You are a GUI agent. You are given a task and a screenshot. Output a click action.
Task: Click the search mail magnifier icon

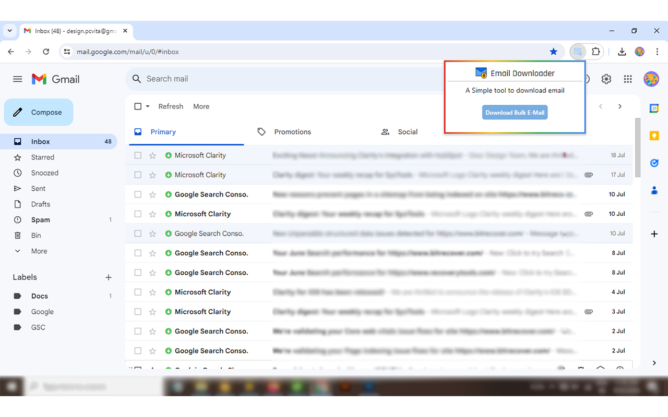tap(136, 79)
